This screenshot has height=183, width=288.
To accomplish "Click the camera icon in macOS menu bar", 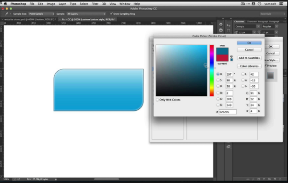I will [x=243, y=4].
